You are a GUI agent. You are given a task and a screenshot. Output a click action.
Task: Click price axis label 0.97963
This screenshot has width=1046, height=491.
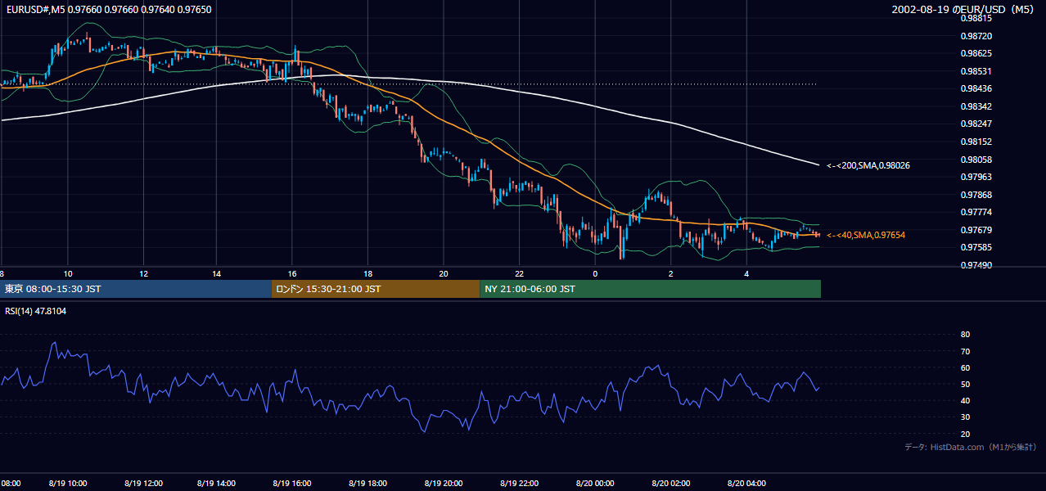(976, 177)
